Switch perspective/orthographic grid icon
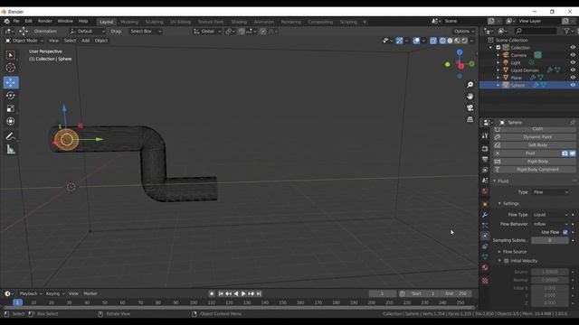 pyautogui.click(x=470, y=119)
